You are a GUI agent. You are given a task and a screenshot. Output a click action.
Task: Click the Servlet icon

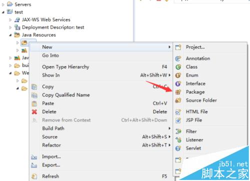click(178, 148)
